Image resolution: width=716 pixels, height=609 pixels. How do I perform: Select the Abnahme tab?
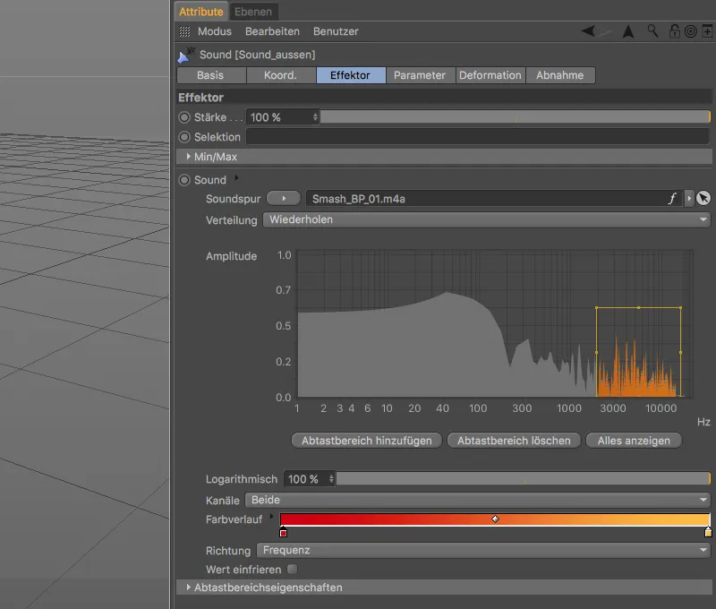click(x=560, y=75)
